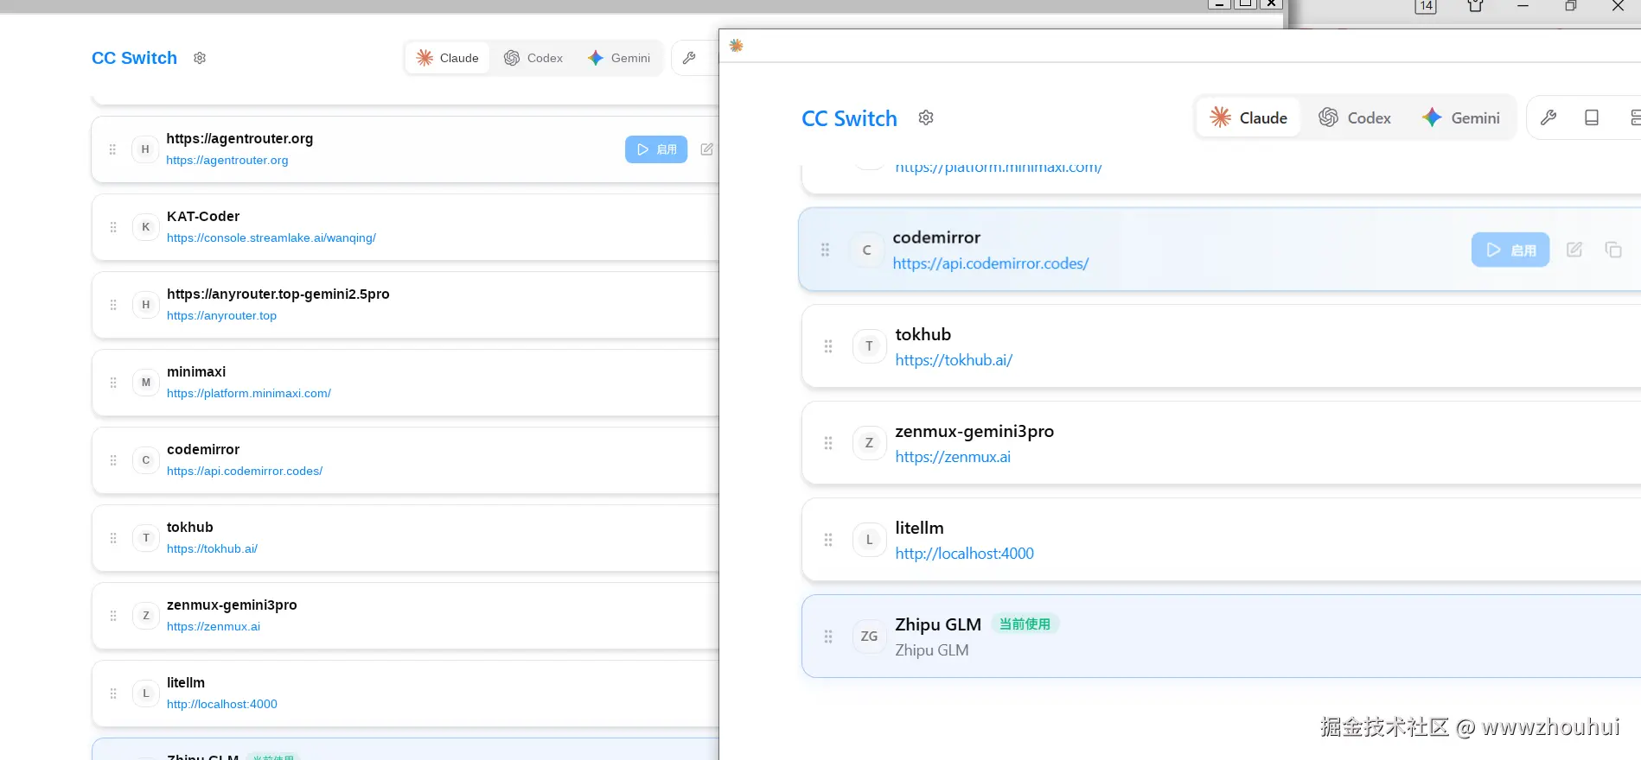Viewport: 1641px width, 760px height.
Task: Click the shirt icon in the top bar
Action: [x=1476, y=6]
